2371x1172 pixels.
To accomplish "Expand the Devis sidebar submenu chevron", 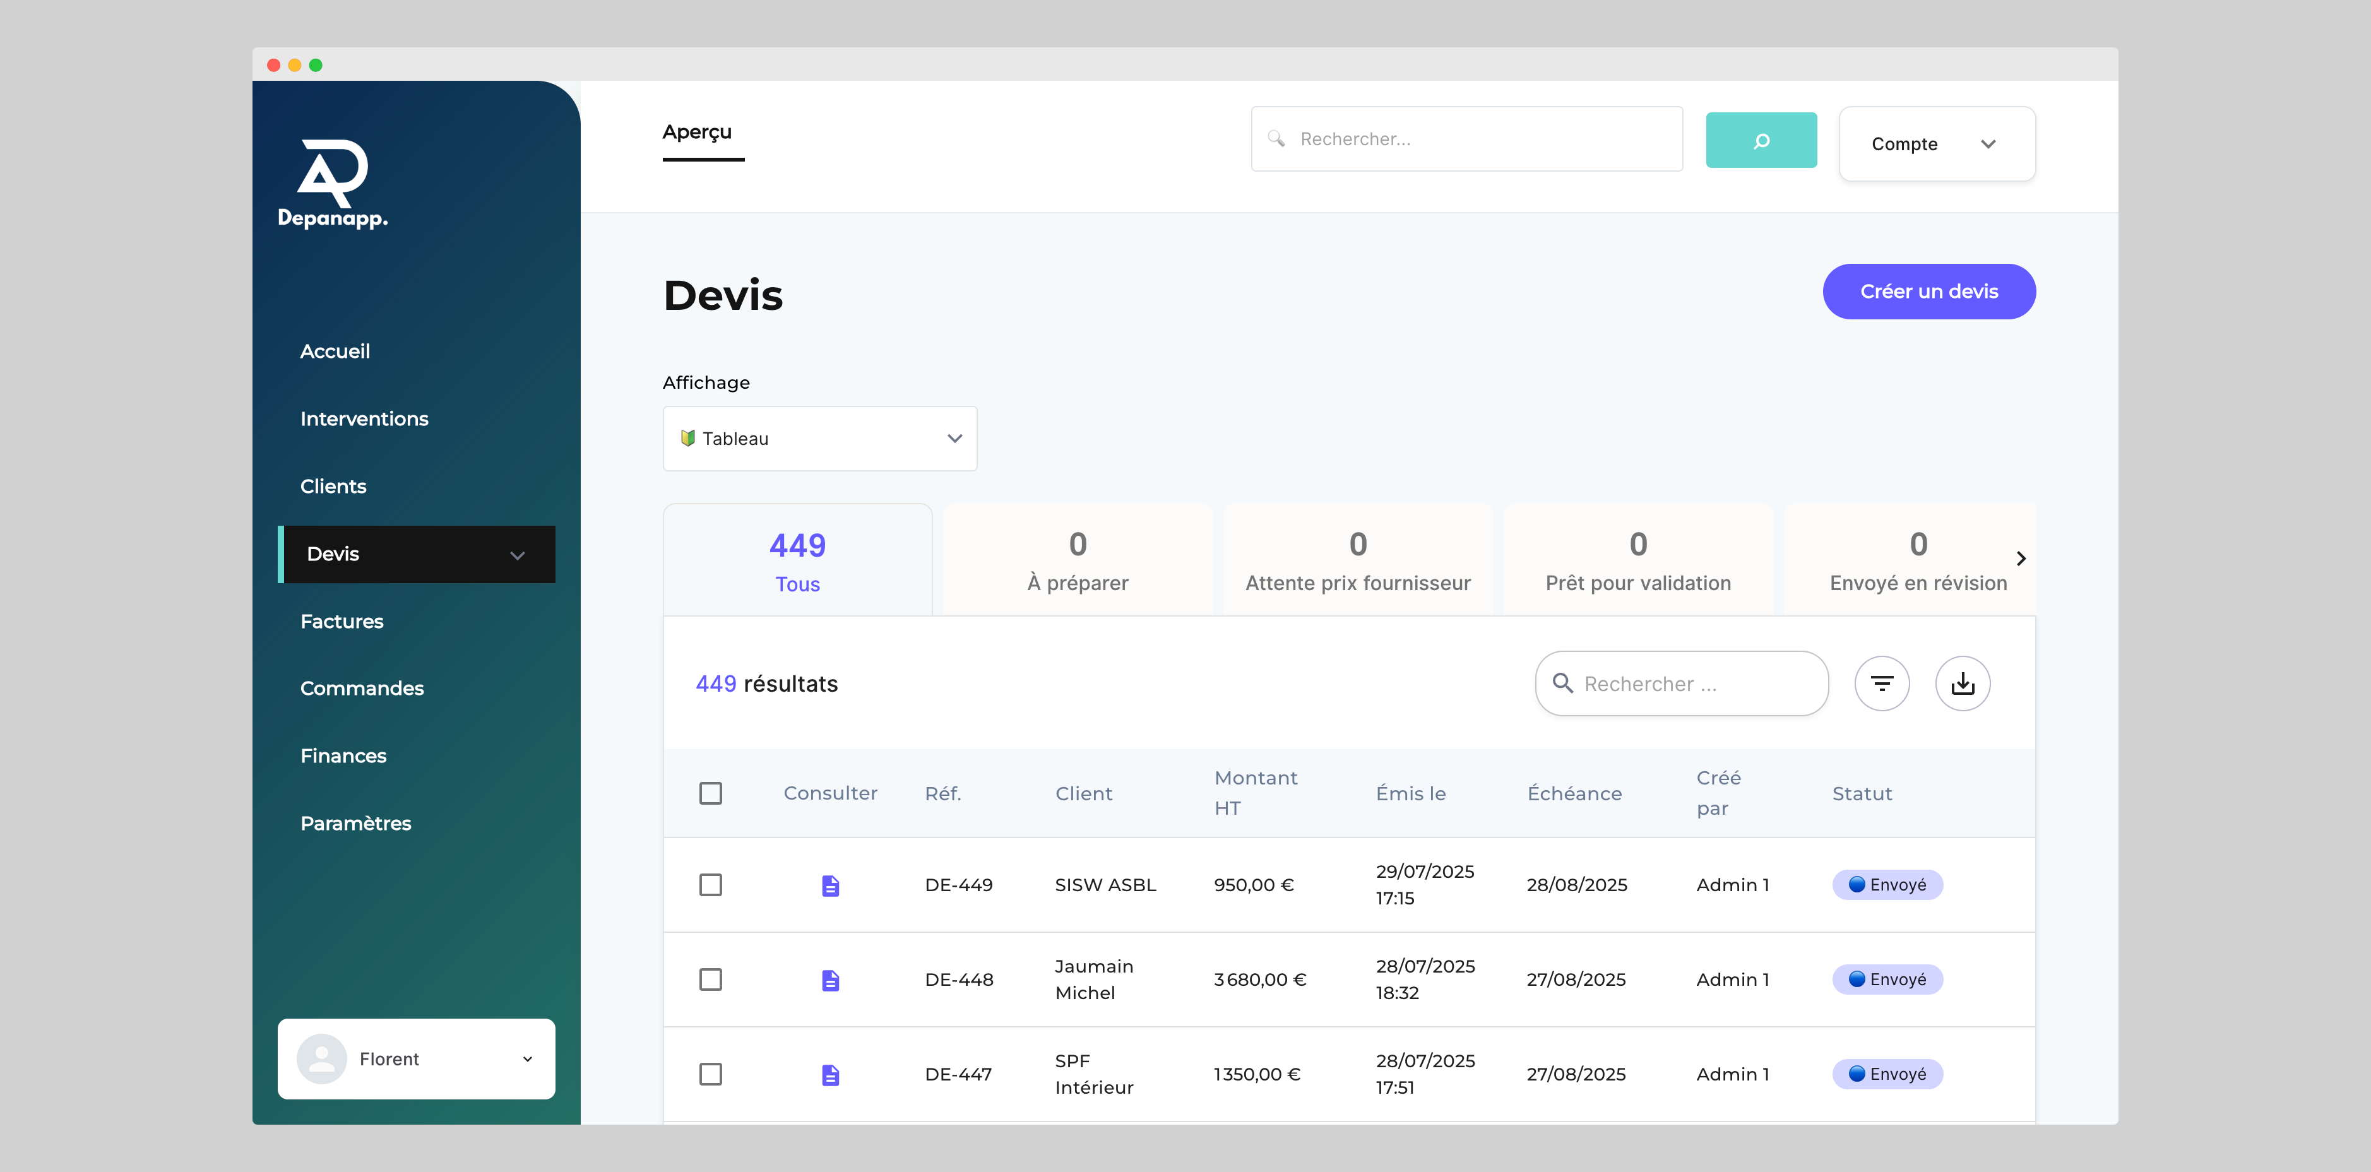I will (x=517, y=555).
